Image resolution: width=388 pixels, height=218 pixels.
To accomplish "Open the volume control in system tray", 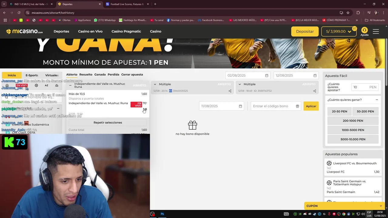I will (x=363, y=214).
